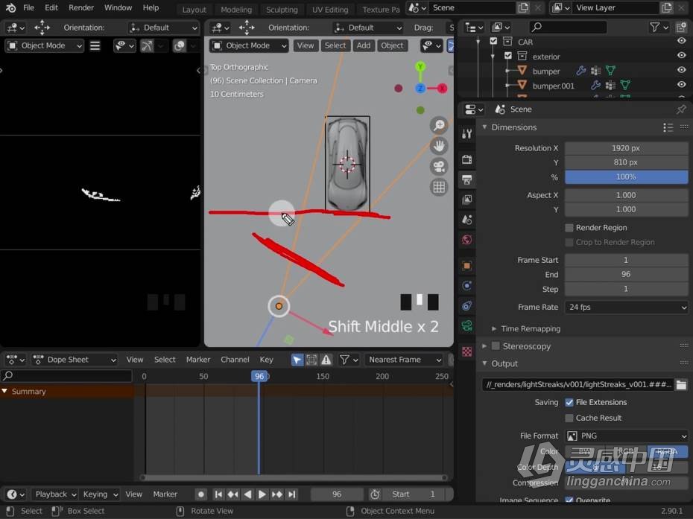693x519 pixels.
Task: Enable the Render Region checkbox
Action: coord(569,228)
